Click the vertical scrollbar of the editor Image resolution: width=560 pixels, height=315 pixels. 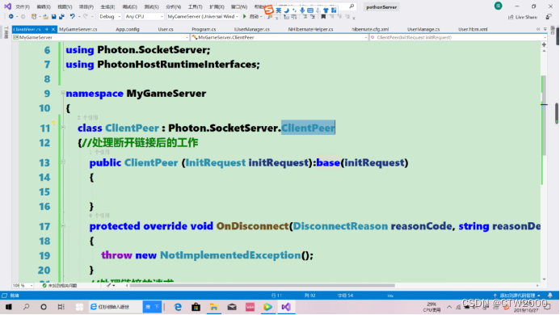[x=544, y=116]
